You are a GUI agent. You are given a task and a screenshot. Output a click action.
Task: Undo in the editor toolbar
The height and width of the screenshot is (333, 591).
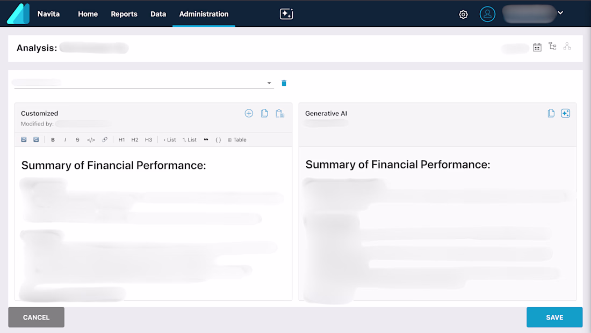24,139
